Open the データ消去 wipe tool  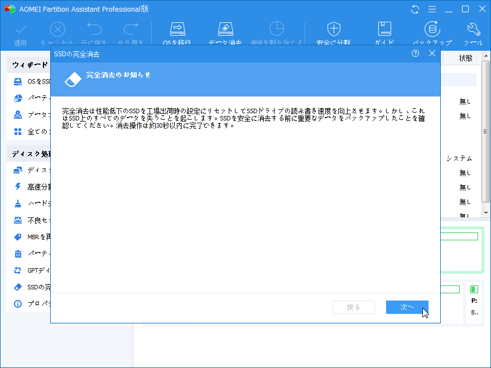tap(225, 34)
